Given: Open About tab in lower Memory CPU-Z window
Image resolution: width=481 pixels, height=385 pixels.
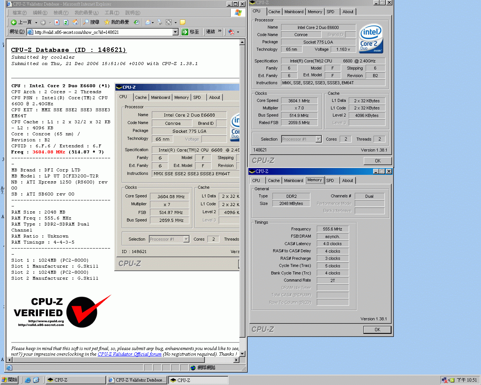Looking at the screenshot, I should click(348, 180).
